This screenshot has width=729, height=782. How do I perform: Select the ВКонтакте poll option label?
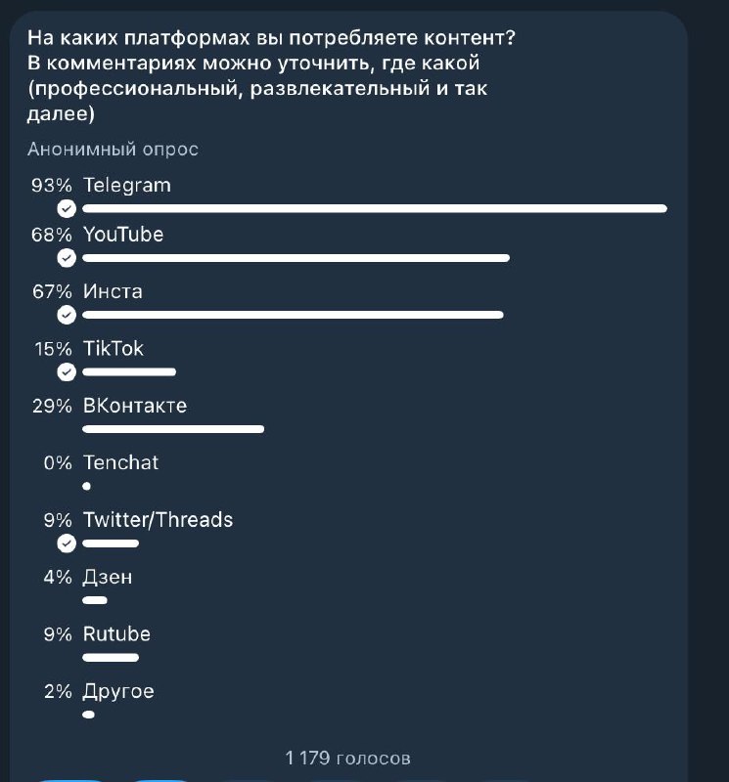coord(135,406)
